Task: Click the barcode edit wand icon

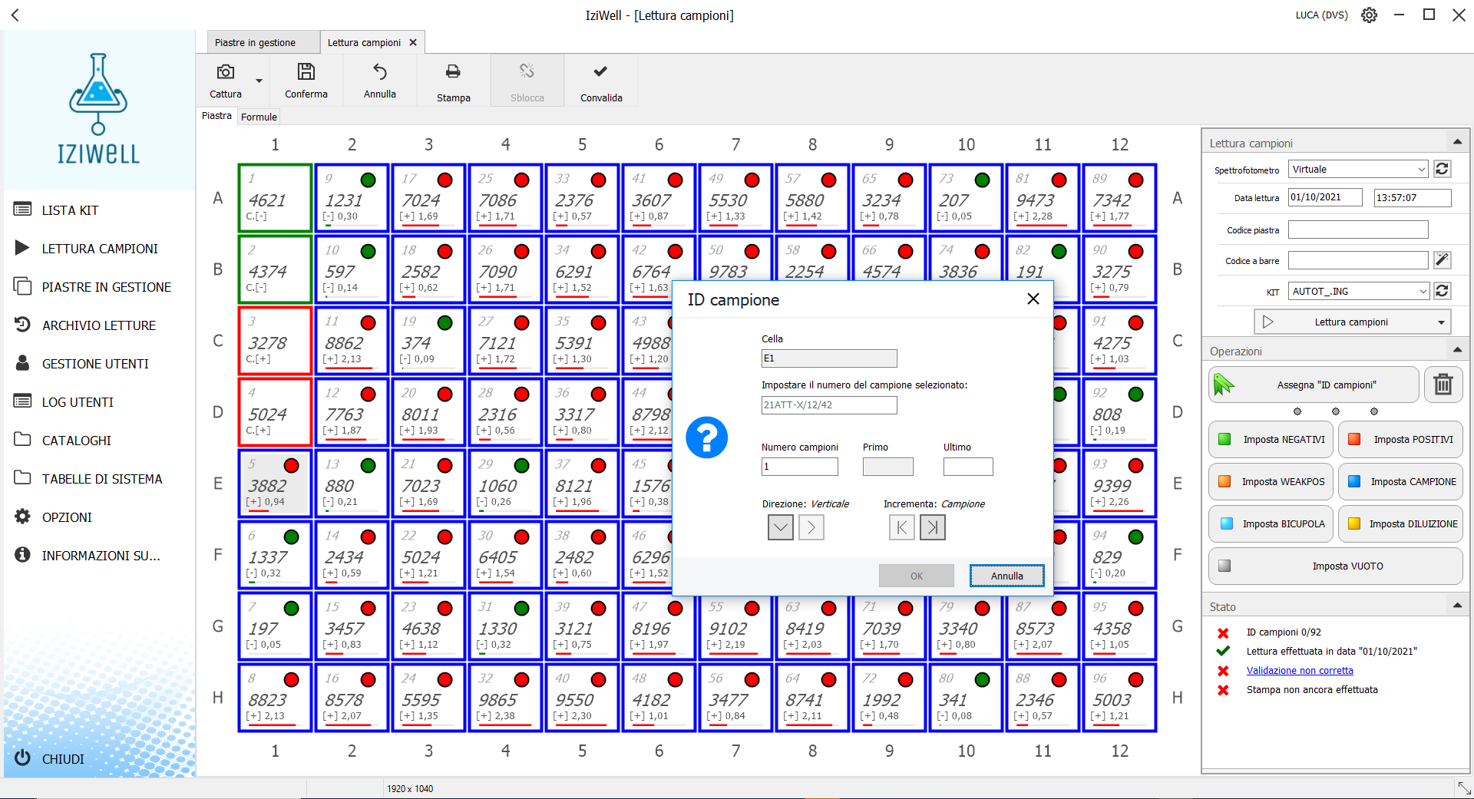Action: coord(1442,260)
